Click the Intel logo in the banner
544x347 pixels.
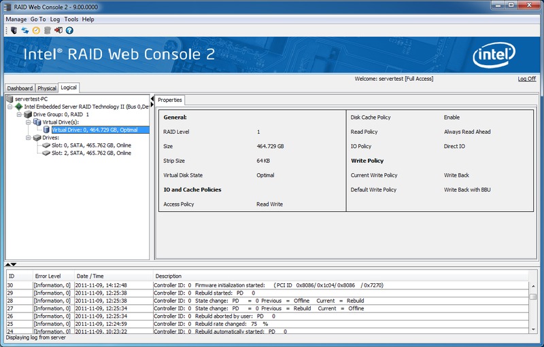[x=492, y=55]
